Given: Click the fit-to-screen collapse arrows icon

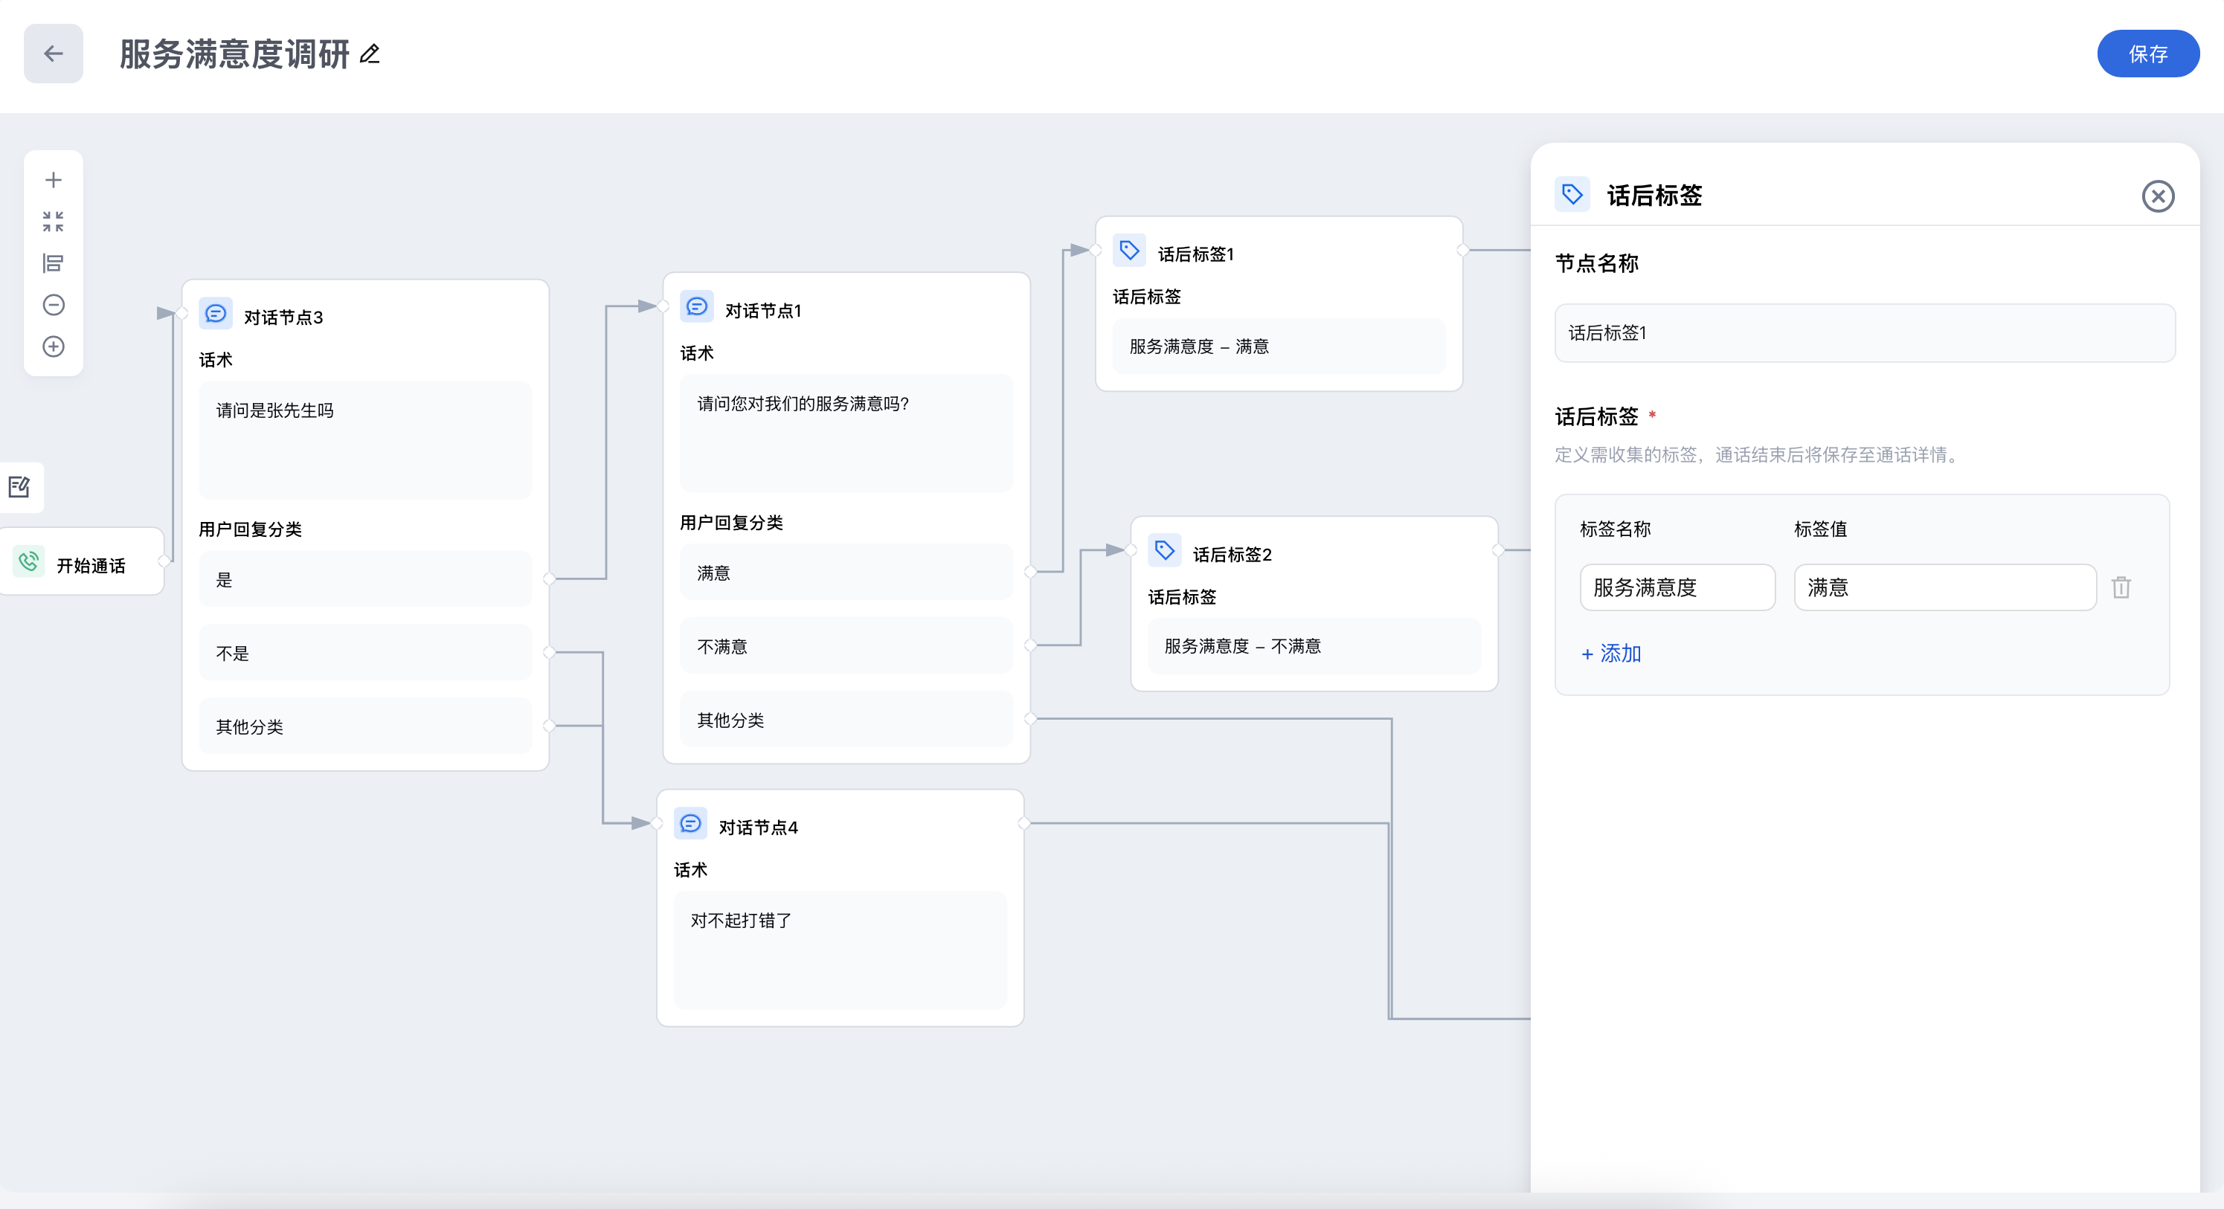Looking at the screenshot, I should [x=54, y=222].
